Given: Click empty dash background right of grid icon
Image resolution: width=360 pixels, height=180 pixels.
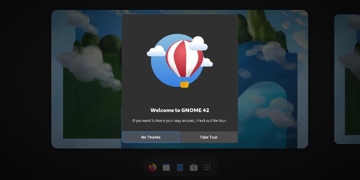Looking at the screenshot, I should point(215,167).
